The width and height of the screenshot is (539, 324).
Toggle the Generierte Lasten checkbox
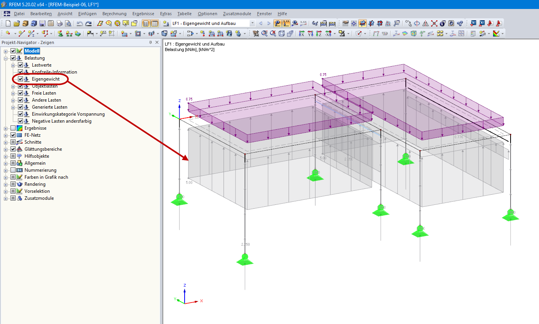21,107
